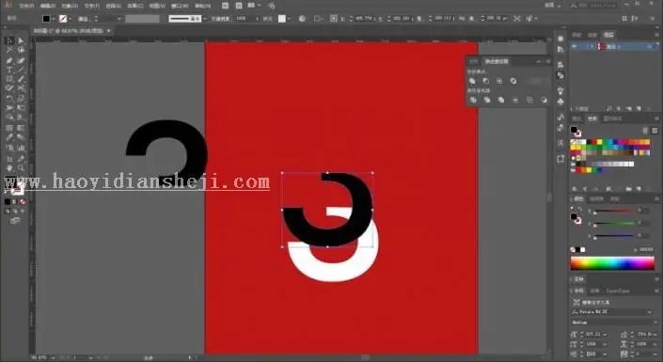Viewport: 663px width, 362px height.
Task: Open the font family dropdown in Character panel
Action: point(650,312)
